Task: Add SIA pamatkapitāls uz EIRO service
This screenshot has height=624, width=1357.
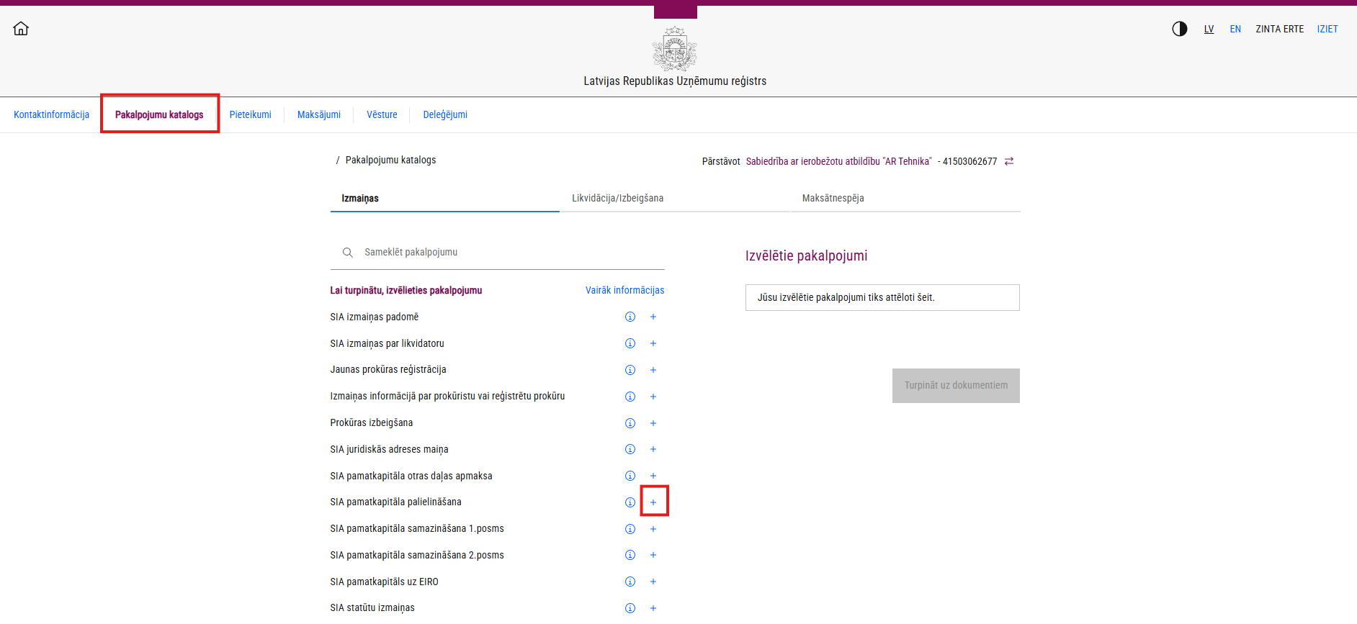Action: [x=653, y=582]
